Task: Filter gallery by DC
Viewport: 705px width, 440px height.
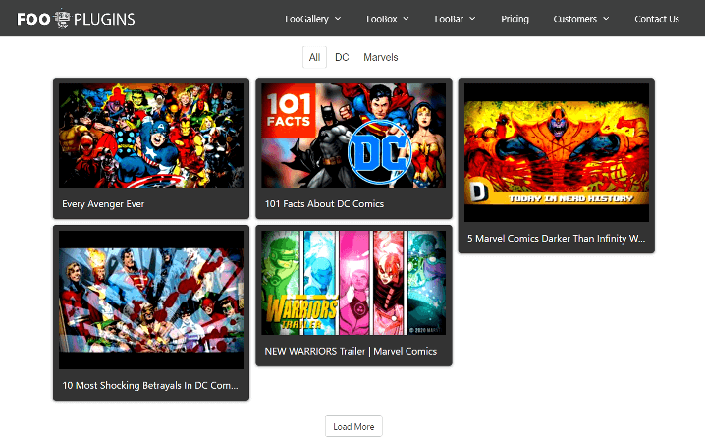Action: 342,57
